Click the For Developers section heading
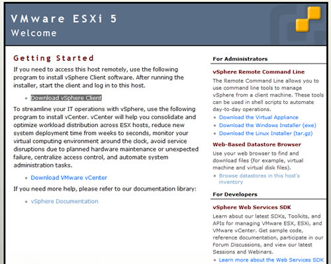The width and height of the screenshot is (331, 264). (235, 195)
